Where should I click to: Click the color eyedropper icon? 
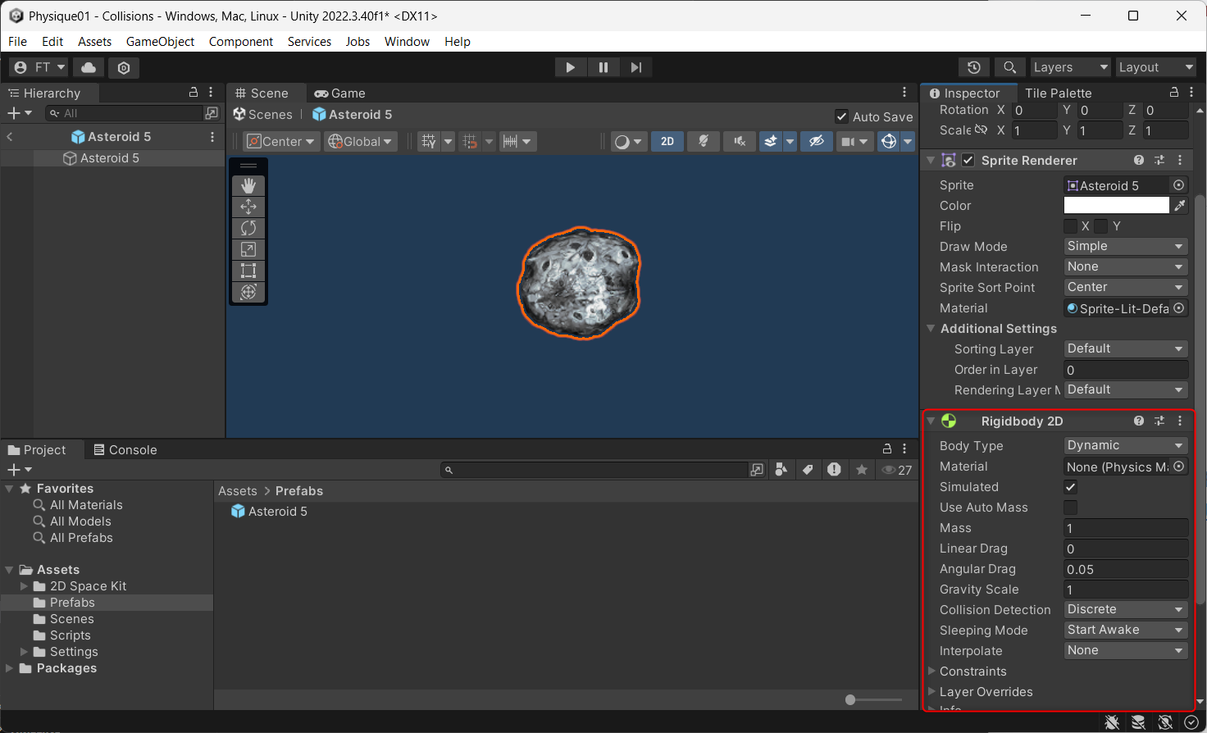[x=1180, y=206]
